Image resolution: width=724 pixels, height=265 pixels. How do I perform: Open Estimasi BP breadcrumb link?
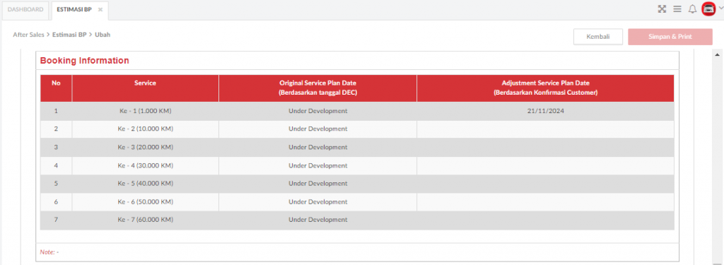pyautogui.click(x=69, y=35)
